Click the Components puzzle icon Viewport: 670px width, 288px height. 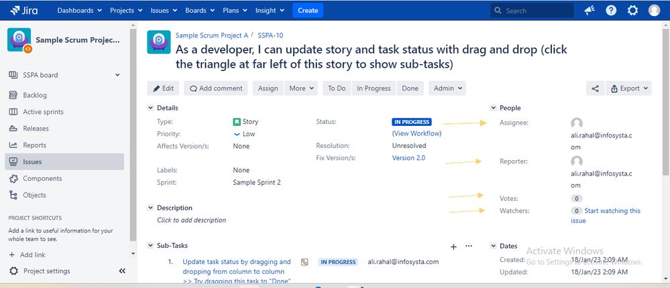[13, 178]
